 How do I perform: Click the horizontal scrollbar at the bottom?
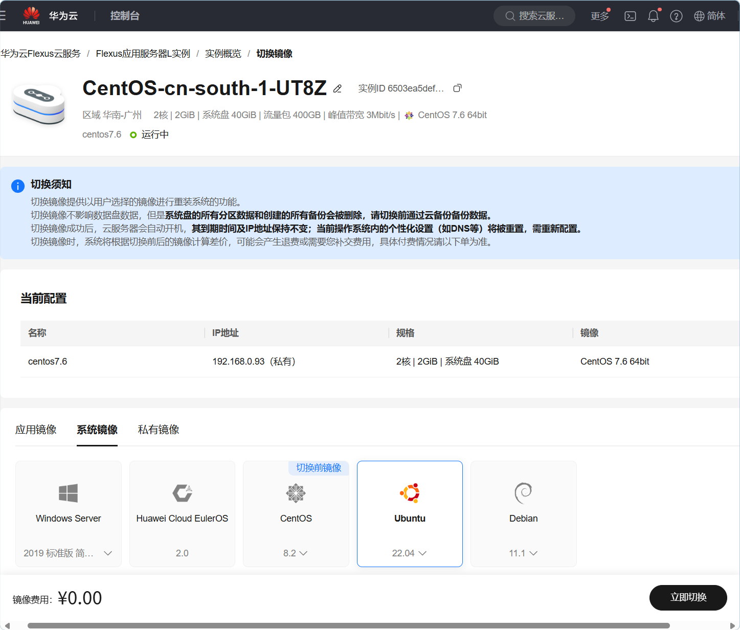tap(349, 625)
